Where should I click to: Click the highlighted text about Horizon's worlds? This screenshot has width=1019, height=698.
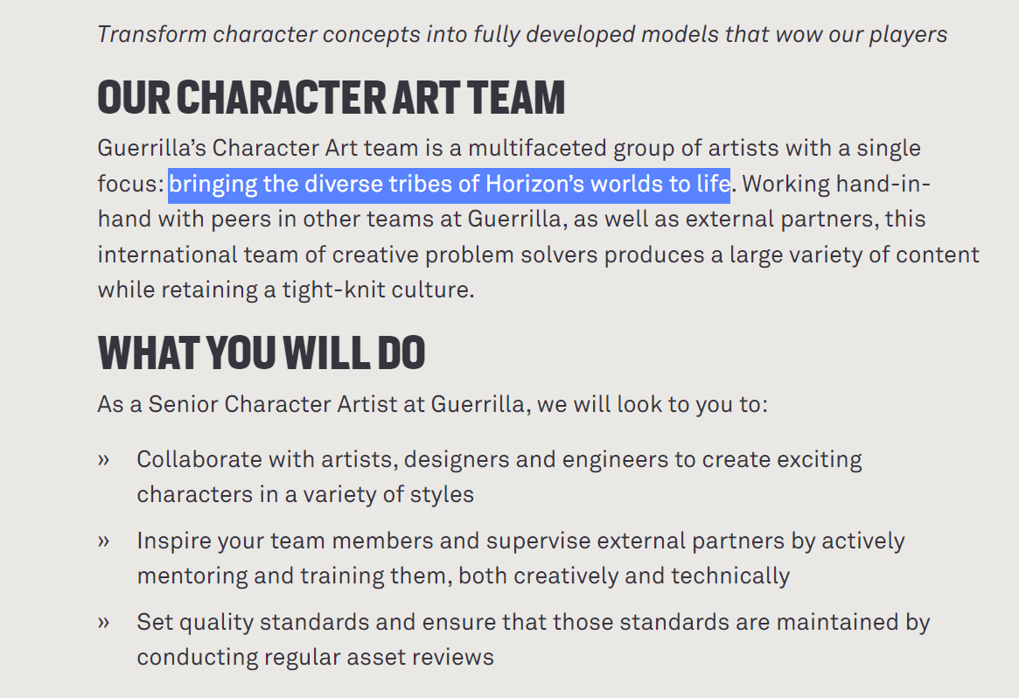coord(449,185)
